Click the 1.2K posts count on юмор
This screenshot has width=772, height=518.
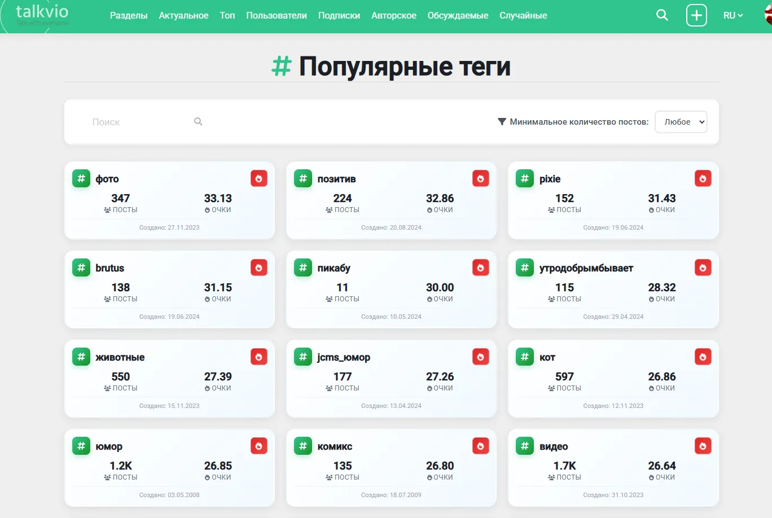[x=121, y=466]
